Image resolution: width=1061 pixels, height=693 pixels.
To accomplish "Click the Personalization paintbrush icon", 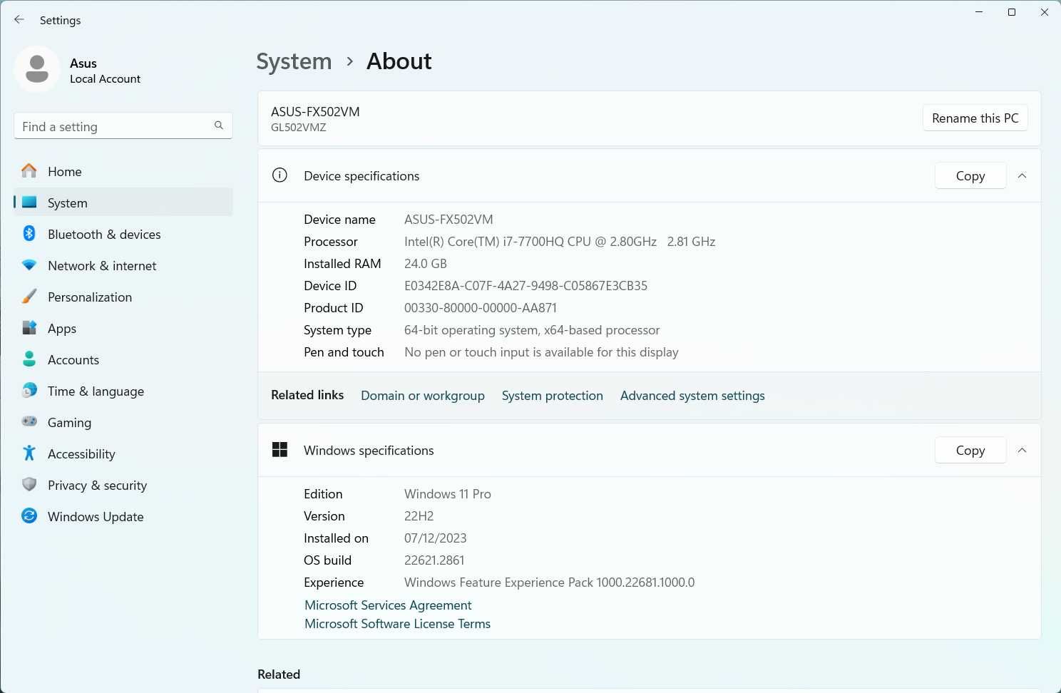I will pyautogui.click(x=29, y=297).
